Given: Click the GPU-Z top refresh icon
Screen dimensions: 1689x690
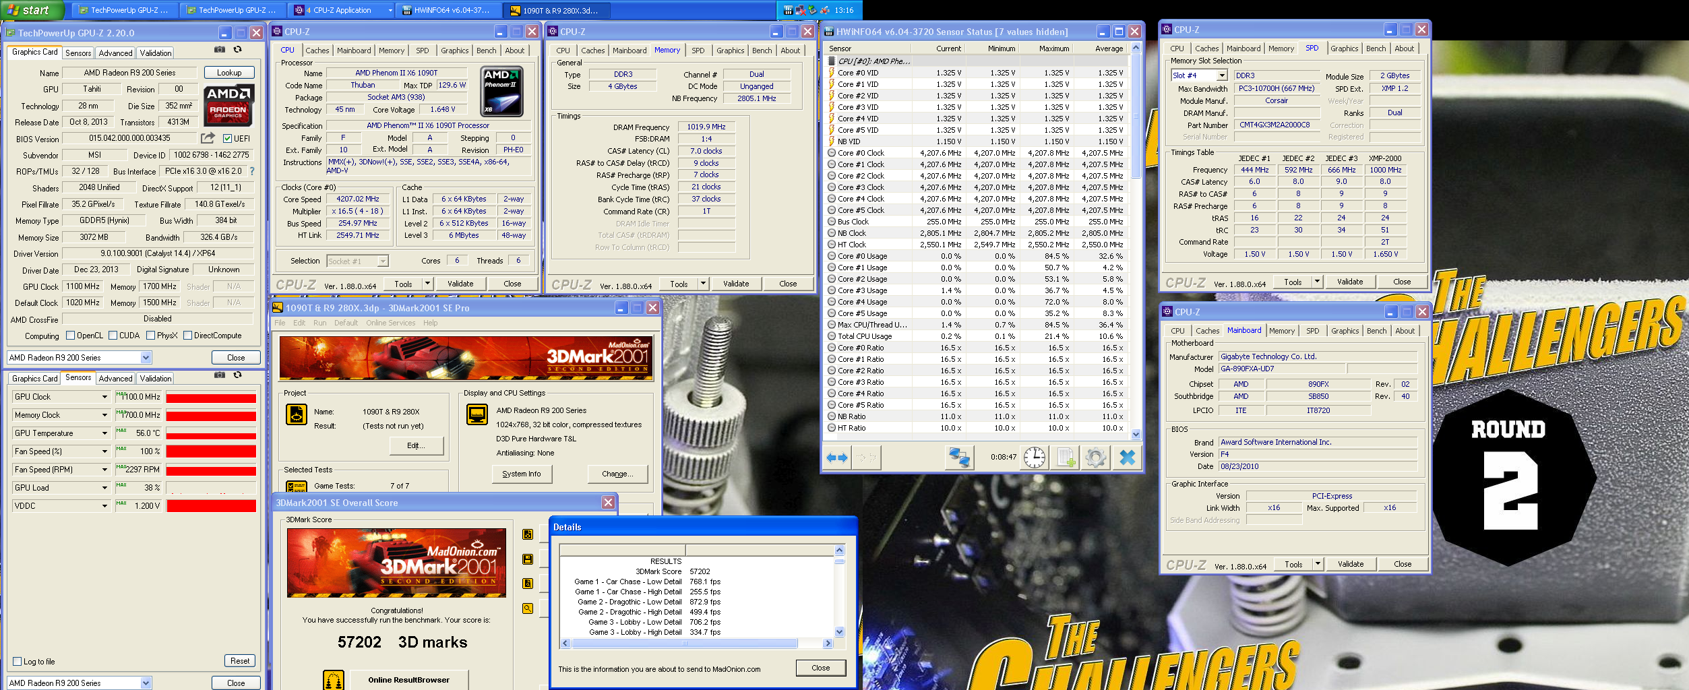Looking at the screenshot, I should click(x=237, y=49).
